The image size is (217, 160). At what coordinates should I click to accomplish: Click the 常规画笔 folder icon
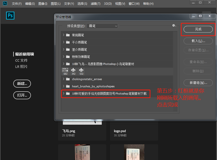[68, 35]
